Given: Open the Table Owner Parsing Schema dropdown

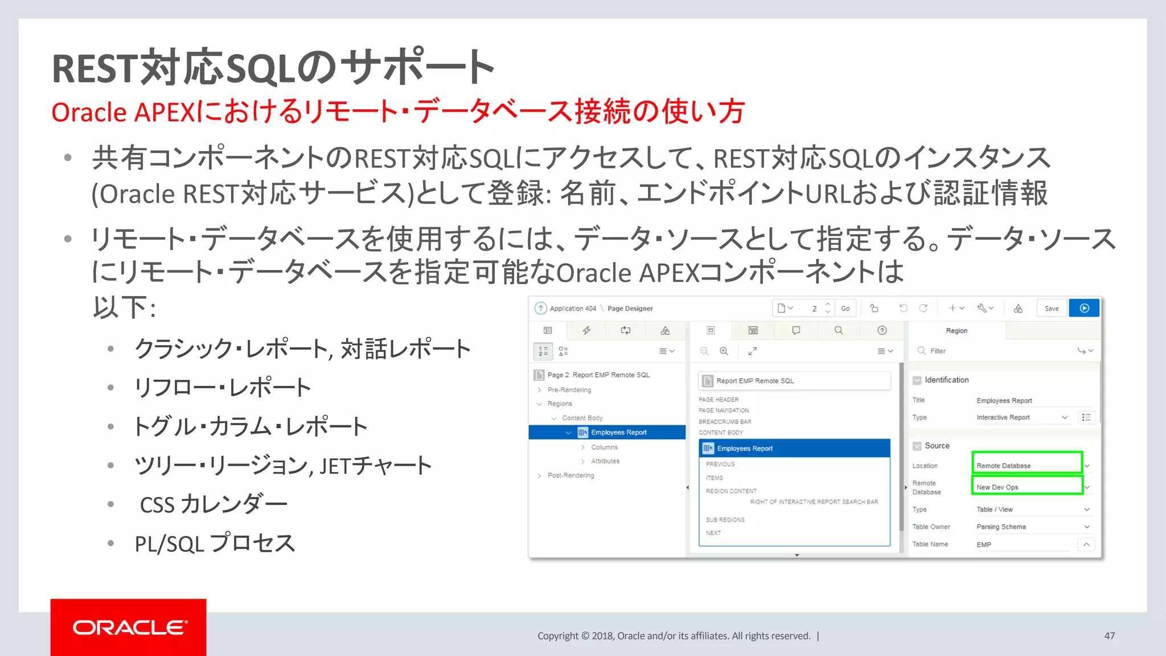Looking at the screenshot, I should pyautogui.click(x=1033, y=527).
